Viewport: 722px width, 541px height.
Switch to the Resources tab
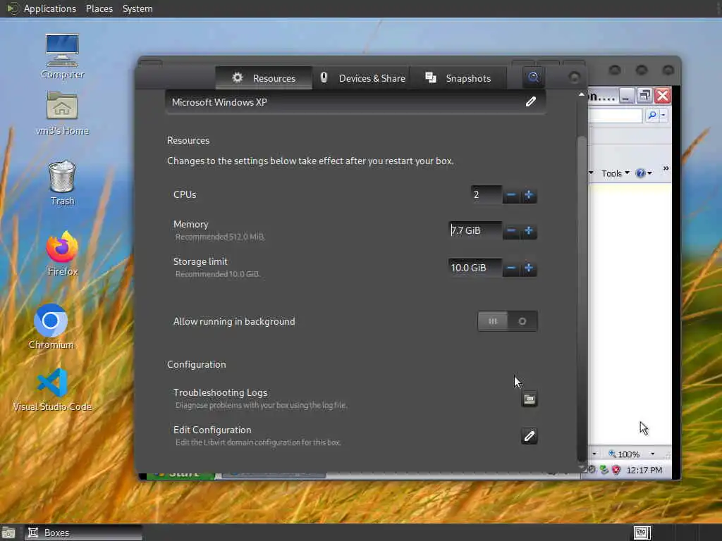(x=264, y=78)
